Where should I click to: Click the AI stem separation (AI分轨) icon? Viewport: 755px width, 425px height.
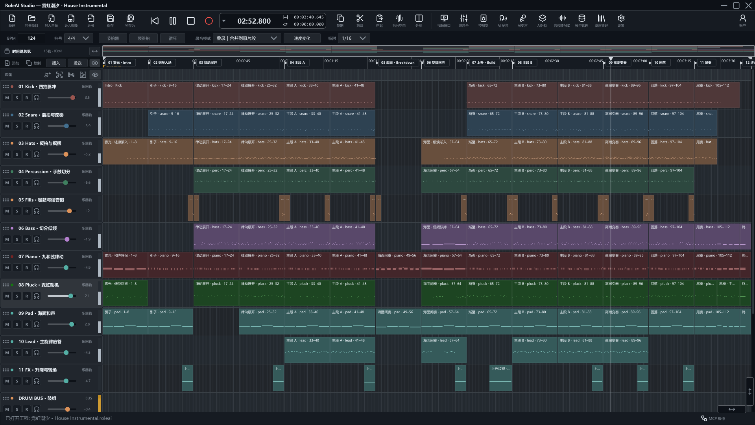542,20
